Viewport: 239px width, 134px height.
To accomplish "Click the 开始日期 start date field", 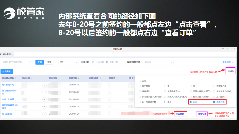I will point(100,62).
